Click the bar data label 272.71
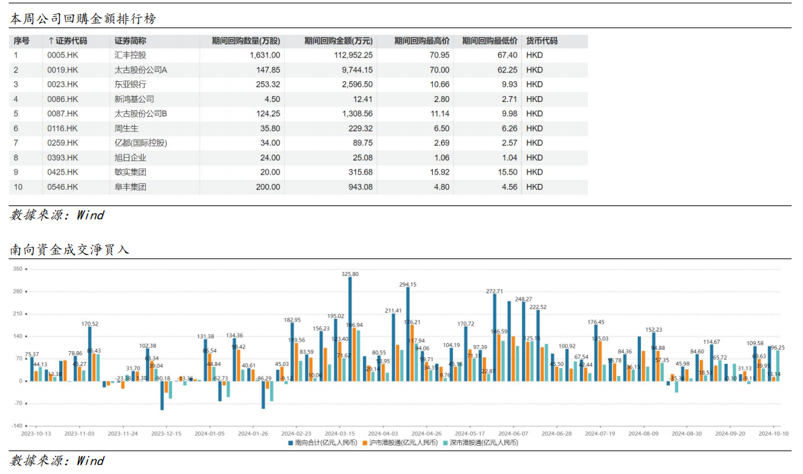803x474 pixels. [495, 291]
